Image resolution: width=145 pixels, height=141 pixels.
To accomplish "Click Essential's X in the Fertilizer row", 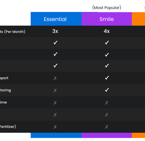I will pos(55,127).
